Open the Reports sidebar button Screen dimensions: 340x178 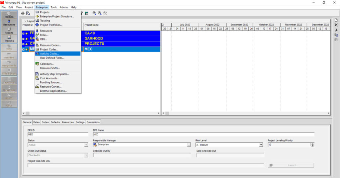pyautogui.click(x=9, y=31)
